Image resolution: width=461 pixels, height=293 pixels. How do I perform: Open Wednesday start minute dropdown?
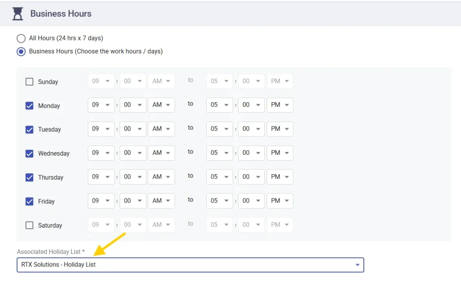click(133, 153)
